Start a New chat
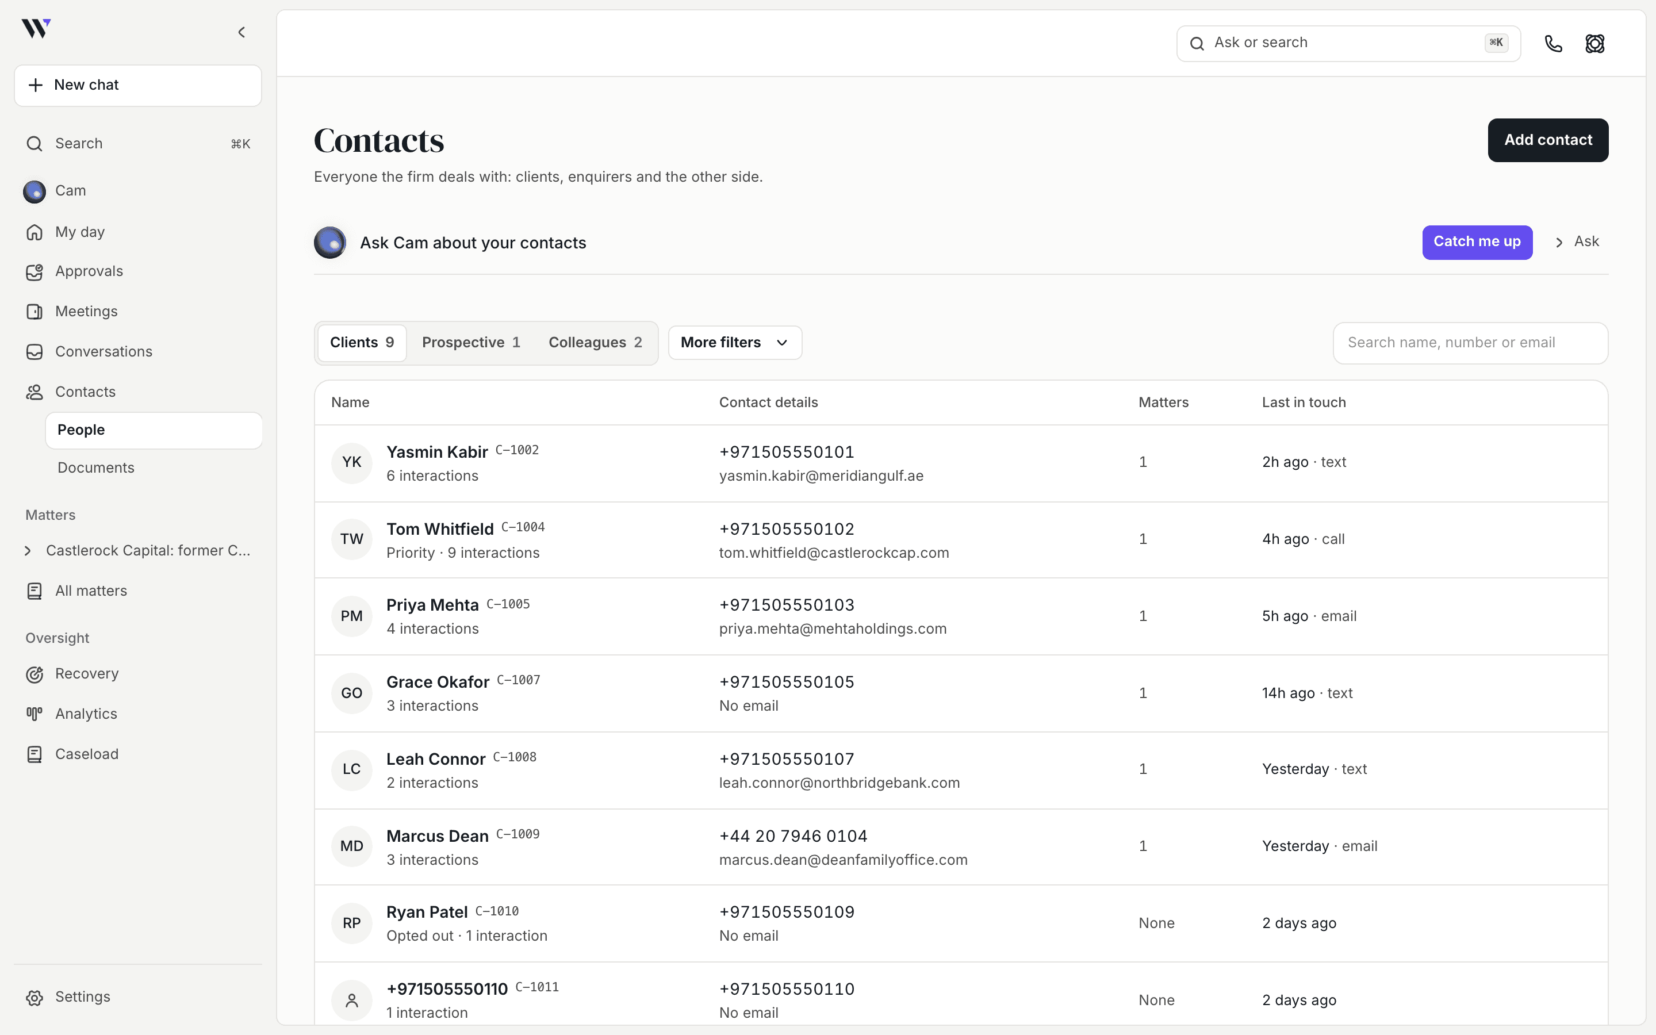The height and width of the screenshot is (1035, 1656). click(138, 86)
